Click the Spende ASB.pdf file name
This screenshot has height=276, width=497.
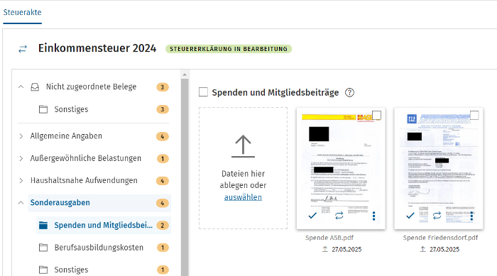329,238
